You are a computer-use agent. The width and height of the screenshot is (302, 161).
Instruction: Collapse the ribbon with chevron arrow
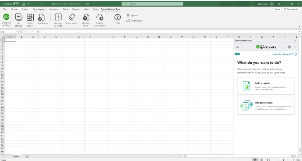[300, 27]
